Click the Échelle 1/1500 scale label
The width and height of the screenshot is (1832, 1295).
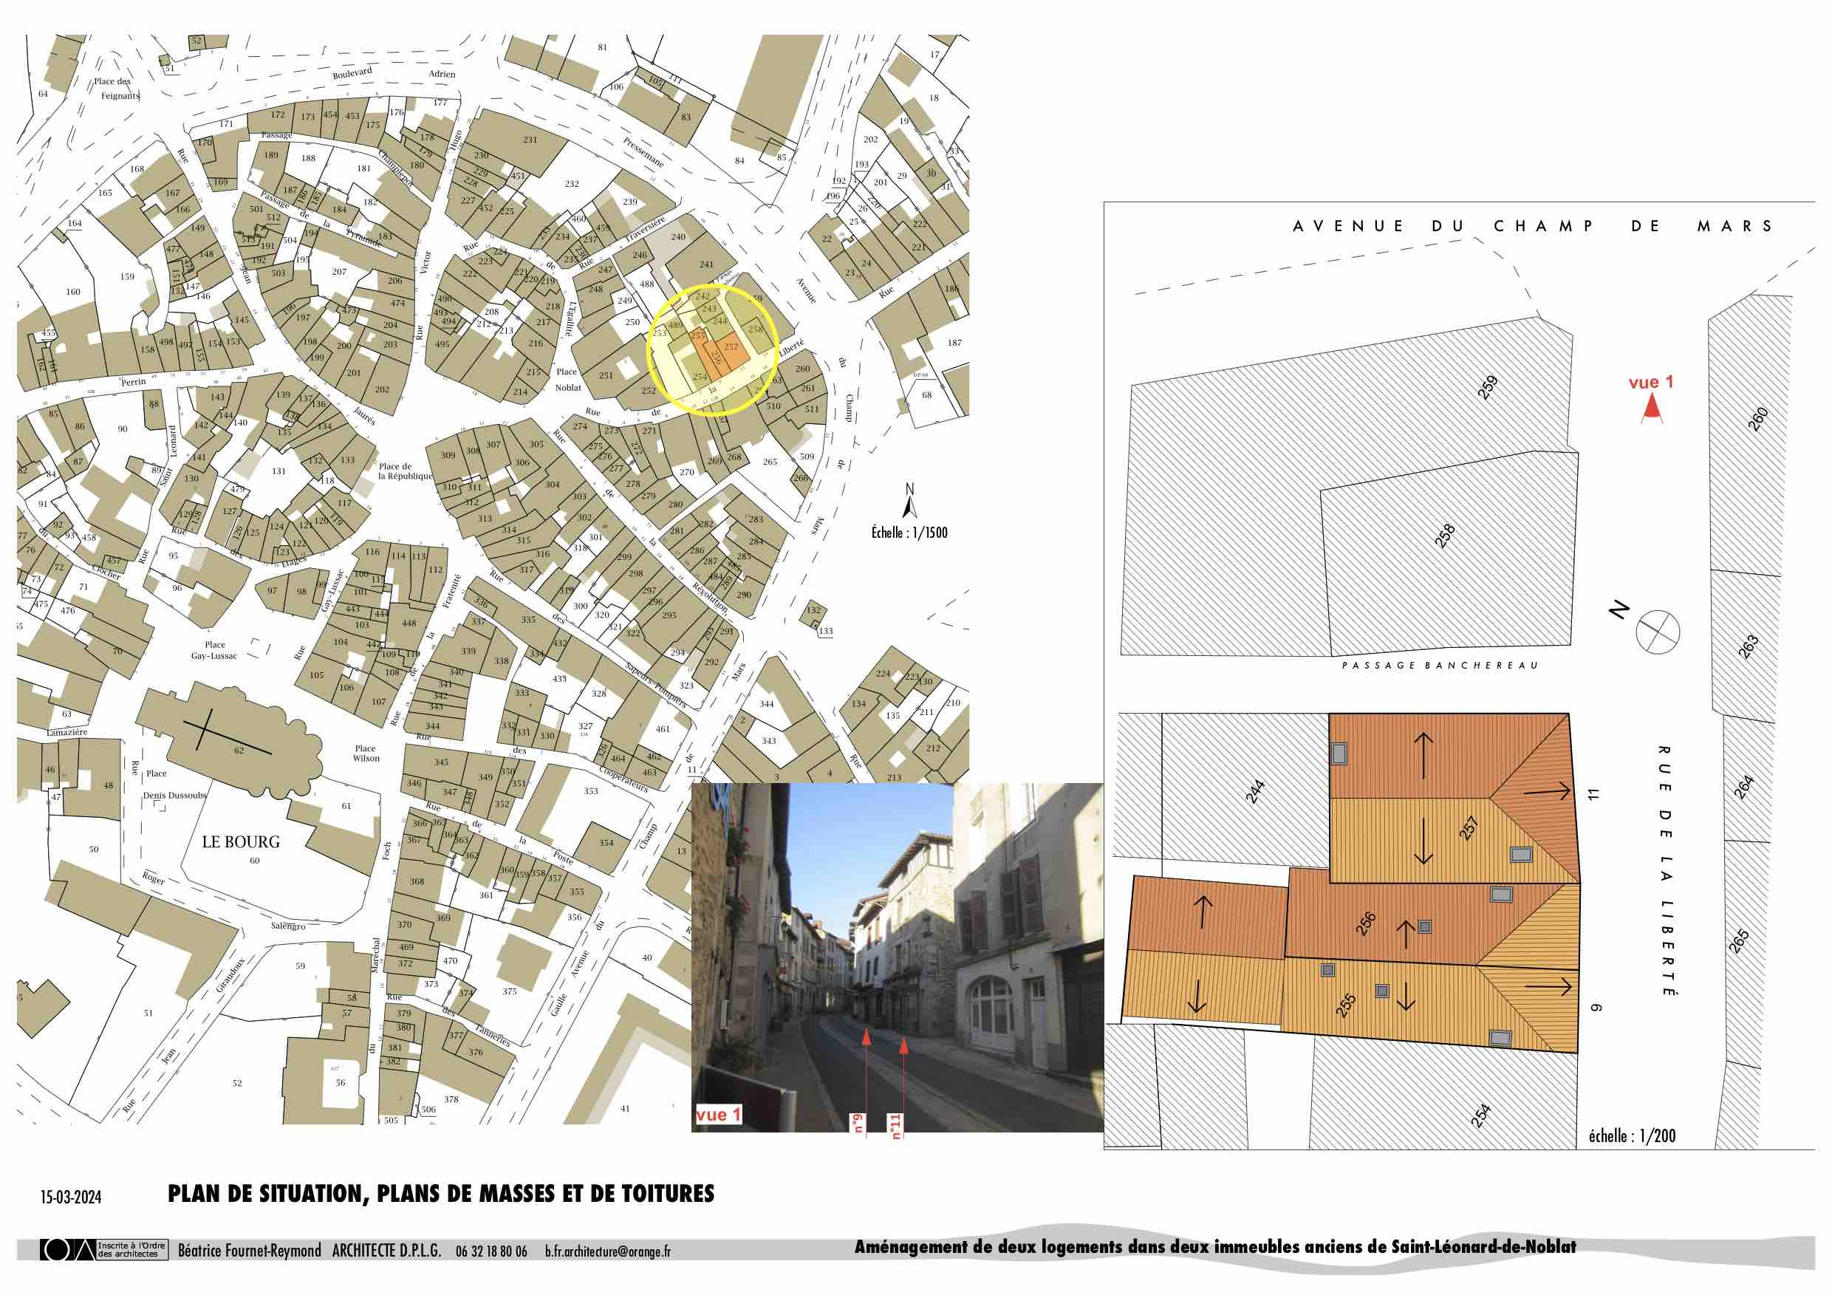point(909,532)
